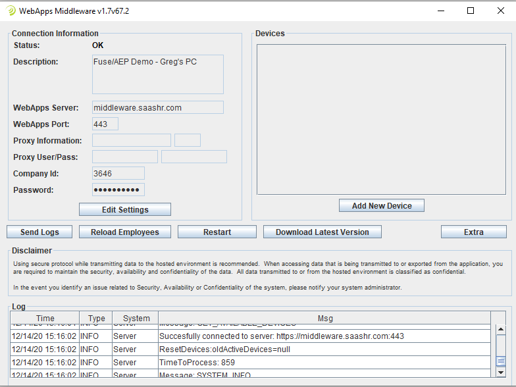Click the small Proxy Information port field
Viewport: 516px width, 387px height.
click(x=188, y=140)
